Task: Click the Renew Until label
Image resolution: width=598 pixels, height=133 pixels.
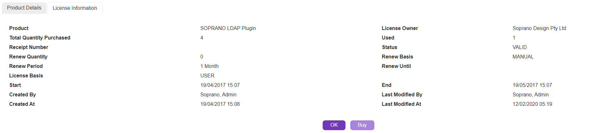Action: point(396,66)
